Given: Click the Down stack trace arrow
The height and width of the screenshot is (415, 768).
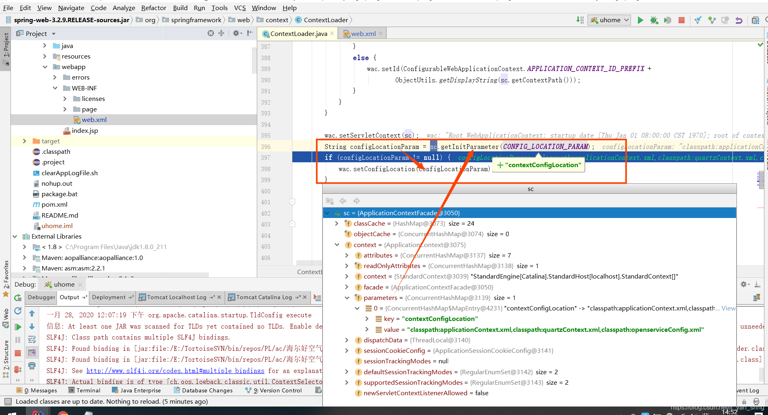Looking at the screenshot, I should [x=32, y=327].
